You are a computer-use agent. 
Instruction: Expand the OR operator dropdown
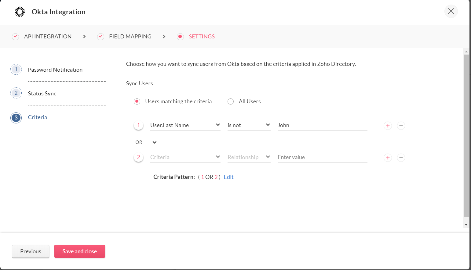coord(155,142)
